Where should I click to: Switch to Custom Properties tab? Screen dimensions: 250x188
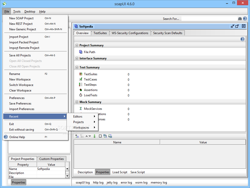(x=51, y=159)
